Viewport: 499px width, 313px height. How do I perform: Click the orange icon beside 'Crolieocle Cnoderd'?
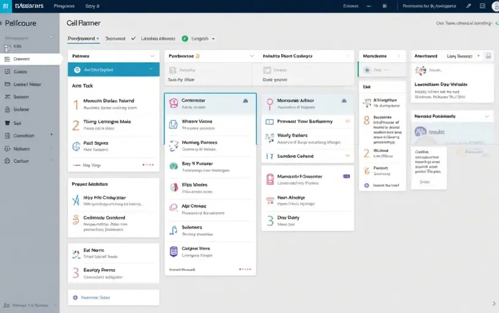click(x=76, y=220)
